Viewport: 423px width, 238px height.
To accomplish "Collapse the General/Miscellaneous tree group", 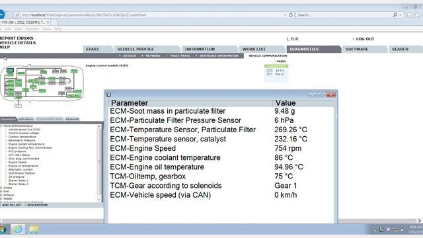I will (1, 126).
